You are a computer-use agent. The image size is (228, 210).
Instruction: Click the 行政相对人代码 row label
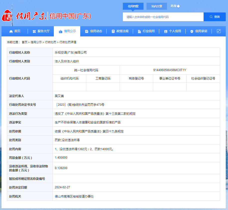coord(20,79)
